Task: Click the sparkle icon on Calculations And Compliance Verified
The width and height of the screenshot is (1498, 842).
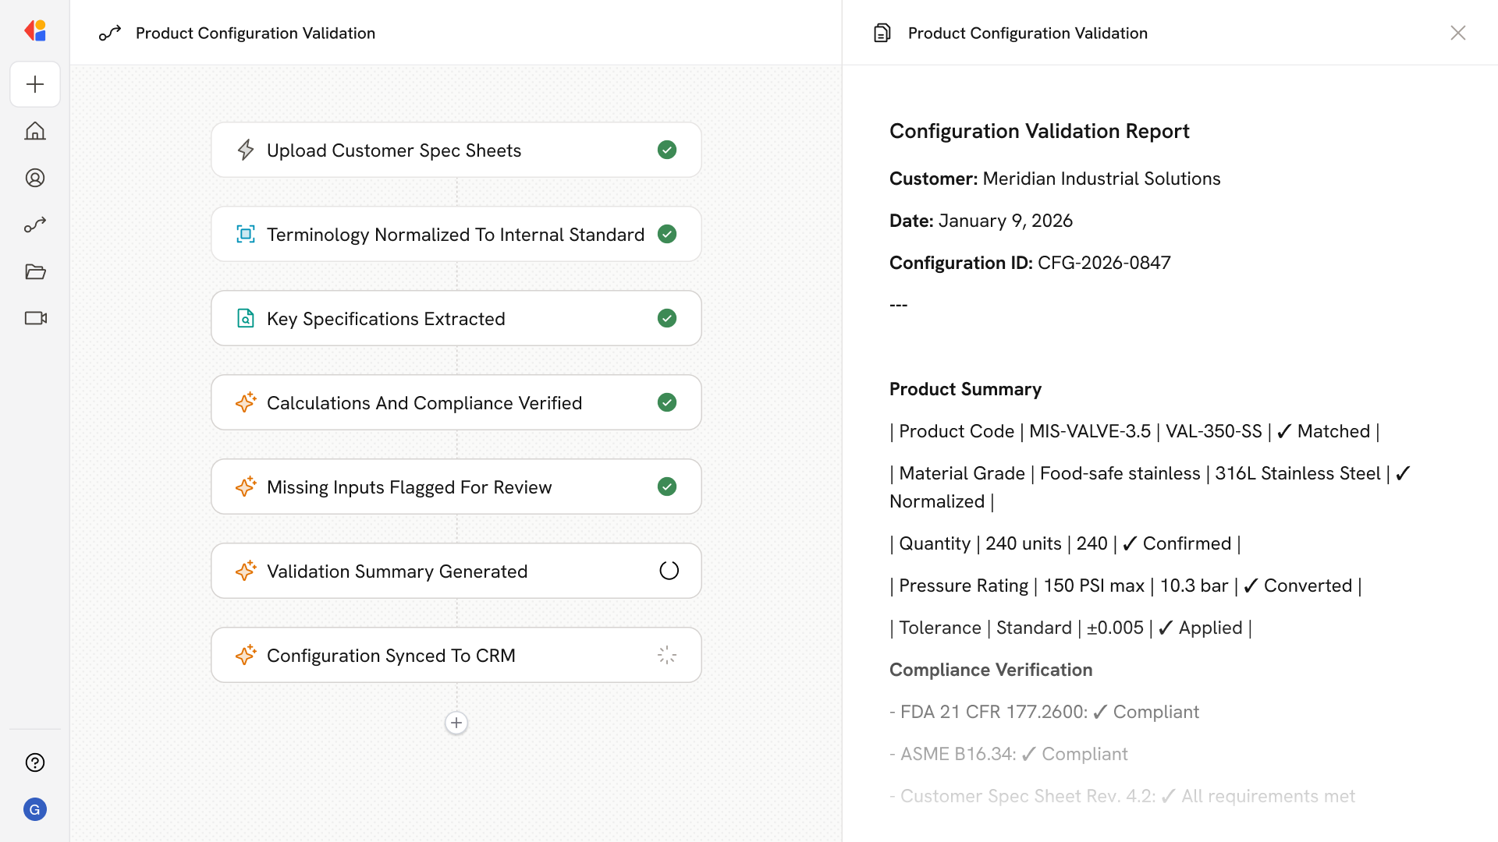Action: pyautogui.click(x=246, y=402)
